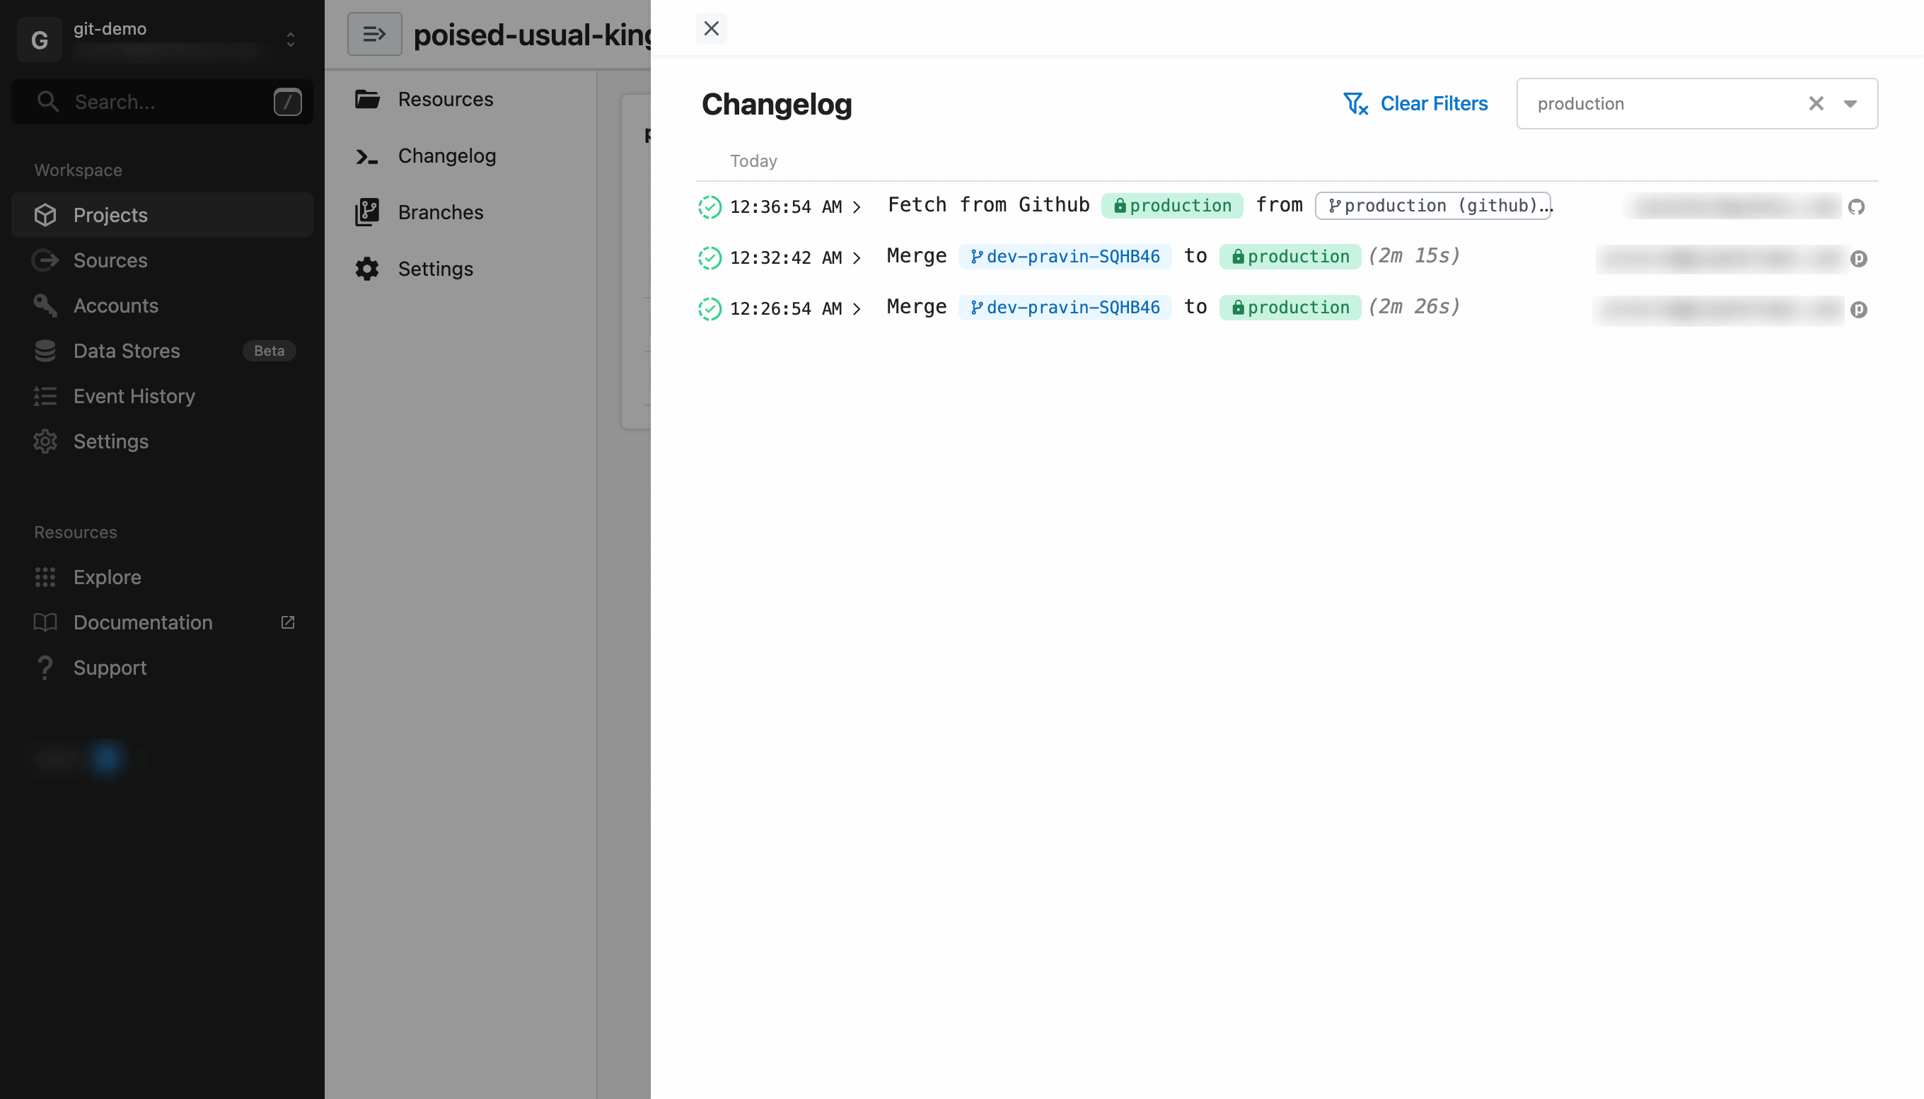Open Support with the question mark icon
The width and height of the screenshot is (1924, 1099).
pyautogui.click(x=45, y=668)
